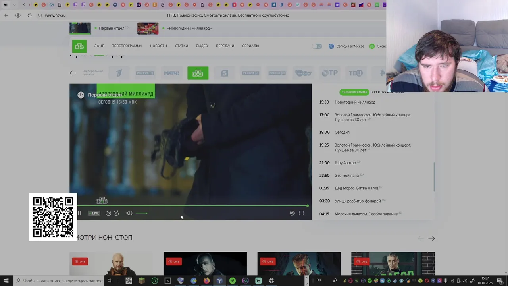Screen dimensions: 508x286
Task: Select the Rossiya 1 channel logo
Action: [145, 73]
